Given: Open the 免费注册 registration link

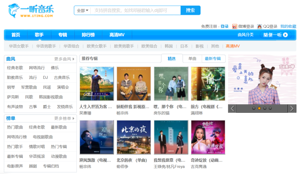Looking at the screenshot, I should tap(209, 26).
